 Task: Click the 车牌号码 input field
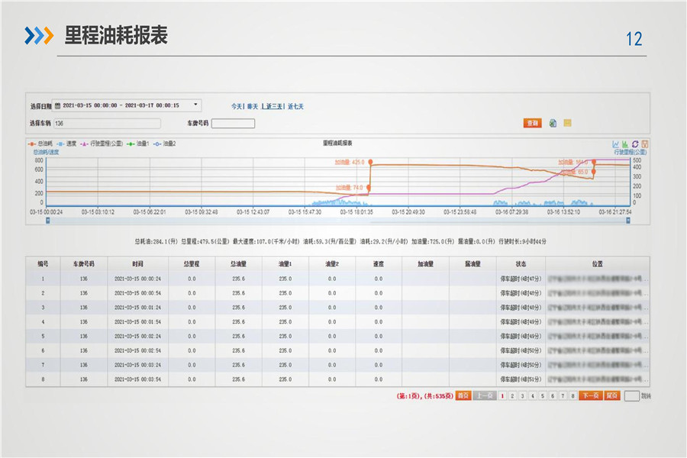233,123
